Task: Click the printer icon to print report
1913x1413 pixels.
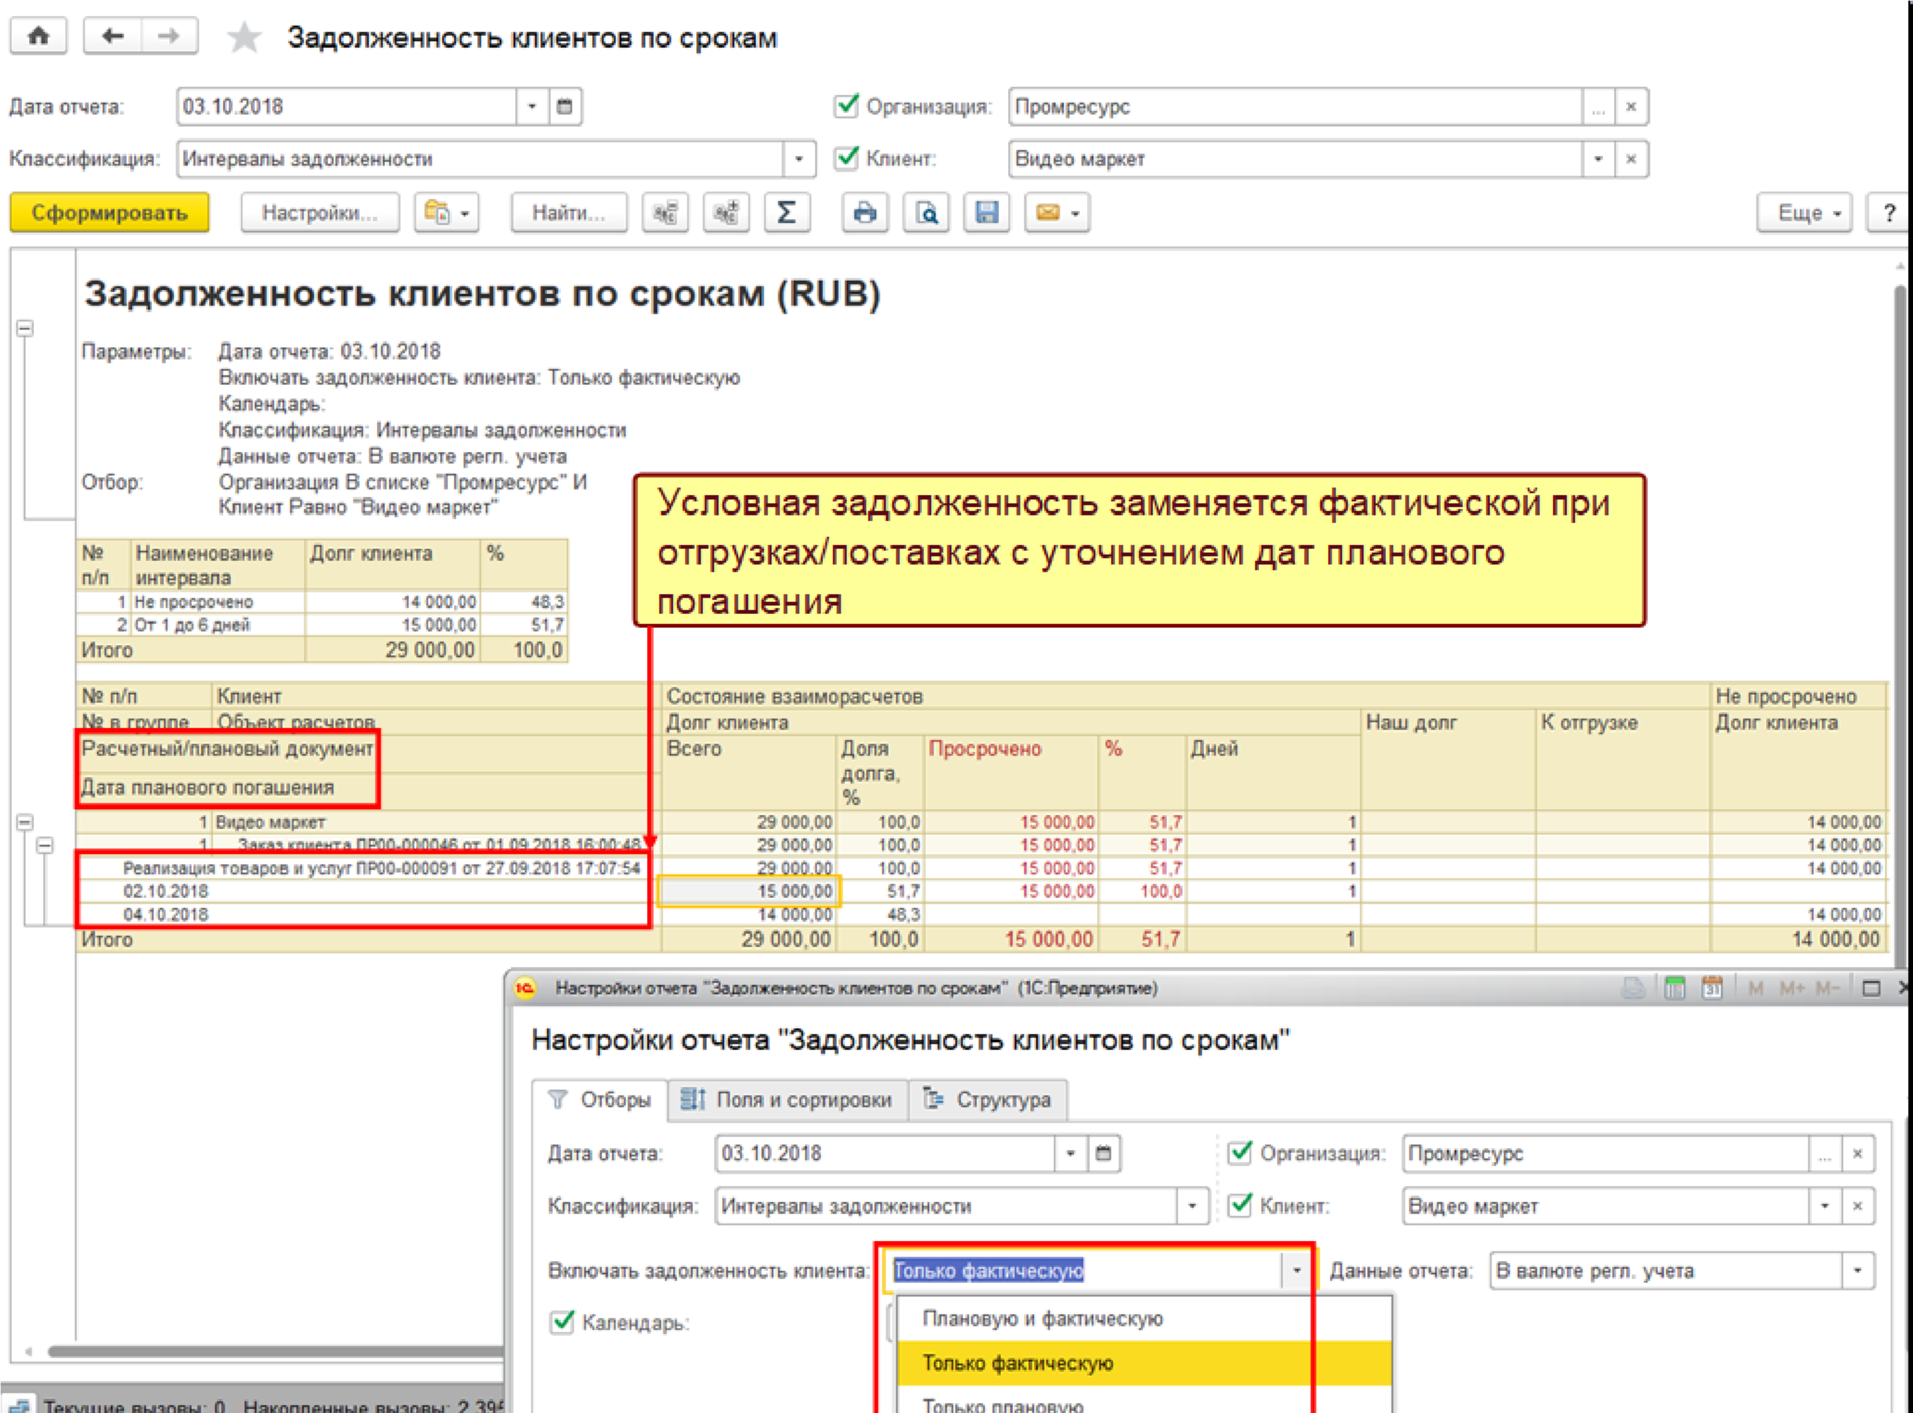Action: [x=865, y=212]
